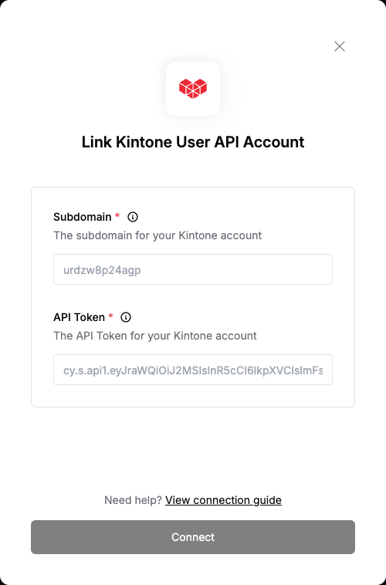Click the 'Link Kintone User API Account' heading
The height and width of the screenshot is (585, 386).
tap(193, 142)
